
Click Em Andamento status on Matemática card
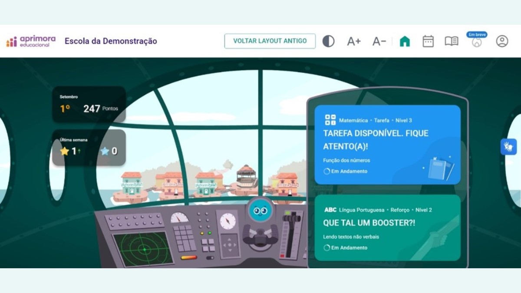tap(346, 171)
